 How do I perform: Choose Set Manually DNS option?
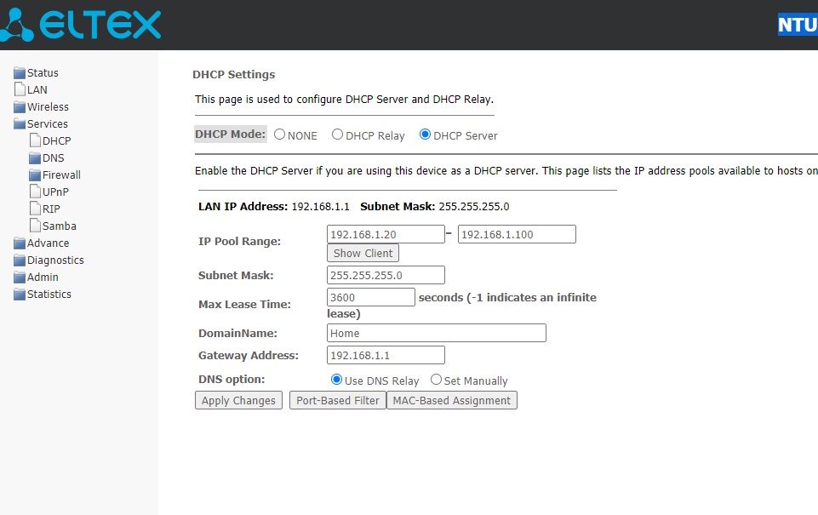(436, 380)
